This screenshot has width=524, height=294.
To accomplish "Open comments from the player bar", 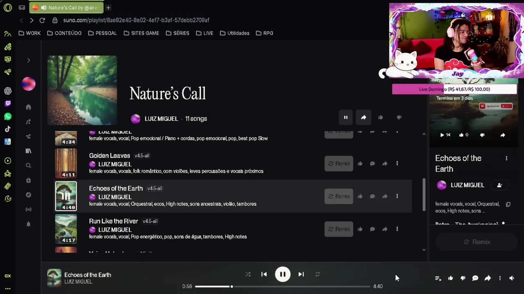I will click(475, 278).
